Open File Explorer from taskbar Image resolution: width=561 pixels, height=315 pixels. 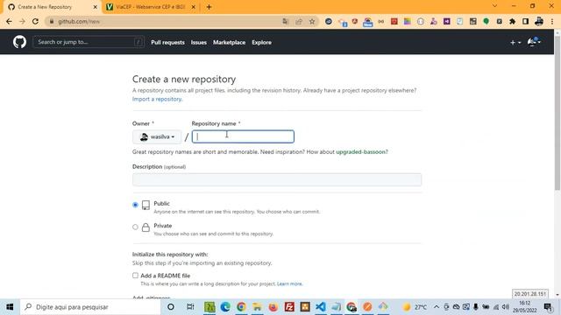click(x=257, y=307)
